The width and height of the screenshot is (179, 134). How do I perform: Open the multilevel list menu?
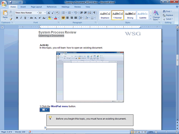pyautogui.click(x=76, y=13)
